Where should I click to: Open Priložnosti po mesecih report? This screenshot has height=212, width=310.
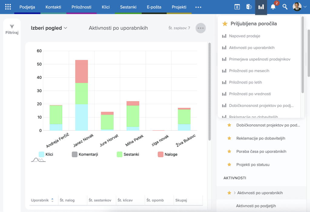249,71
